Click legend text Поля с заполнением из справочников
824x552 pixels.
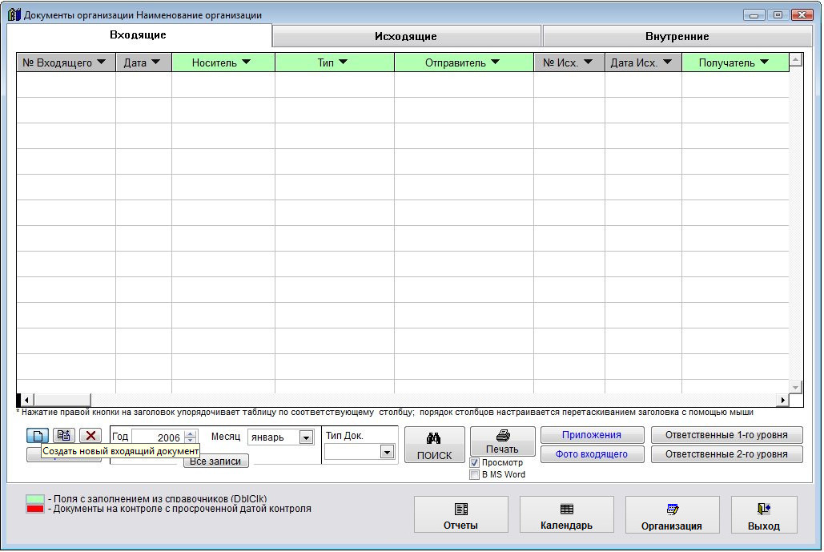pyautogui.click(x=158, y=499)
